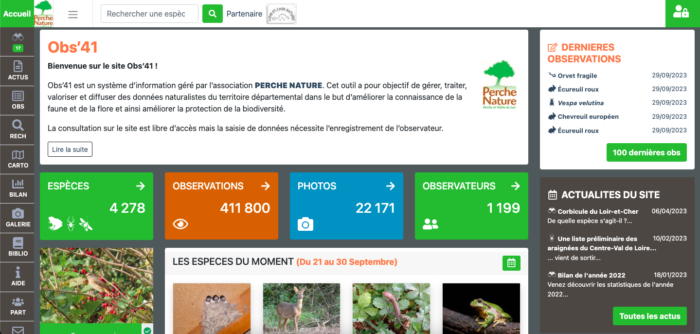Screen dimensions: 700x334
Task: Open the bird among red berries photo
Action: (x=96, y=285)
